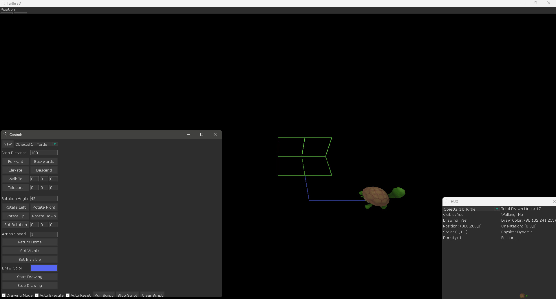
Task: Restore down the Turtle 3D main window
Action: pyautogui.click(x=535, y=3)
